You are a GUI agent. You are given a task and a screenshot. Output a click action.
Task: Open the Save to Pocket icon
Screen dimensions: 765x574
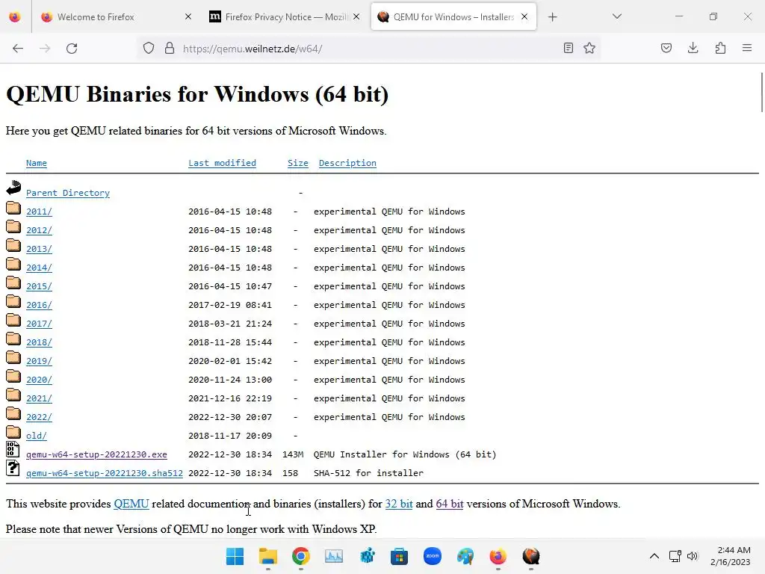[x=666, y=48]
